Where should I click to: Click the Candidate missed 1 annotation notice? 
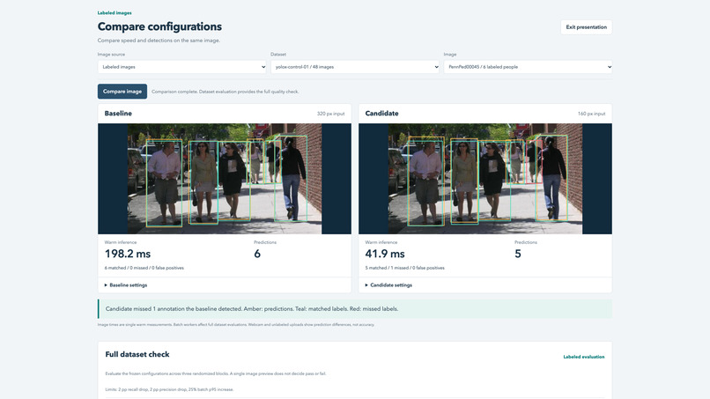click(x=355, y=309)
